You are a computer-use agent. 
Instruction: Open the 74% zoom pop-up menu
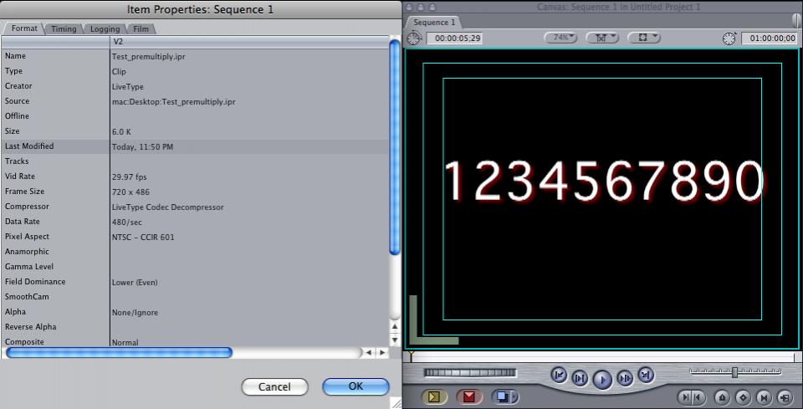pos(560,38)
